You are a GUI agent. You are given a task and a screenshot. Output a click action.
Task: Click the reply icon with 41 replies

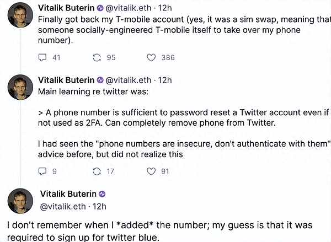click(x=43, y=57)
